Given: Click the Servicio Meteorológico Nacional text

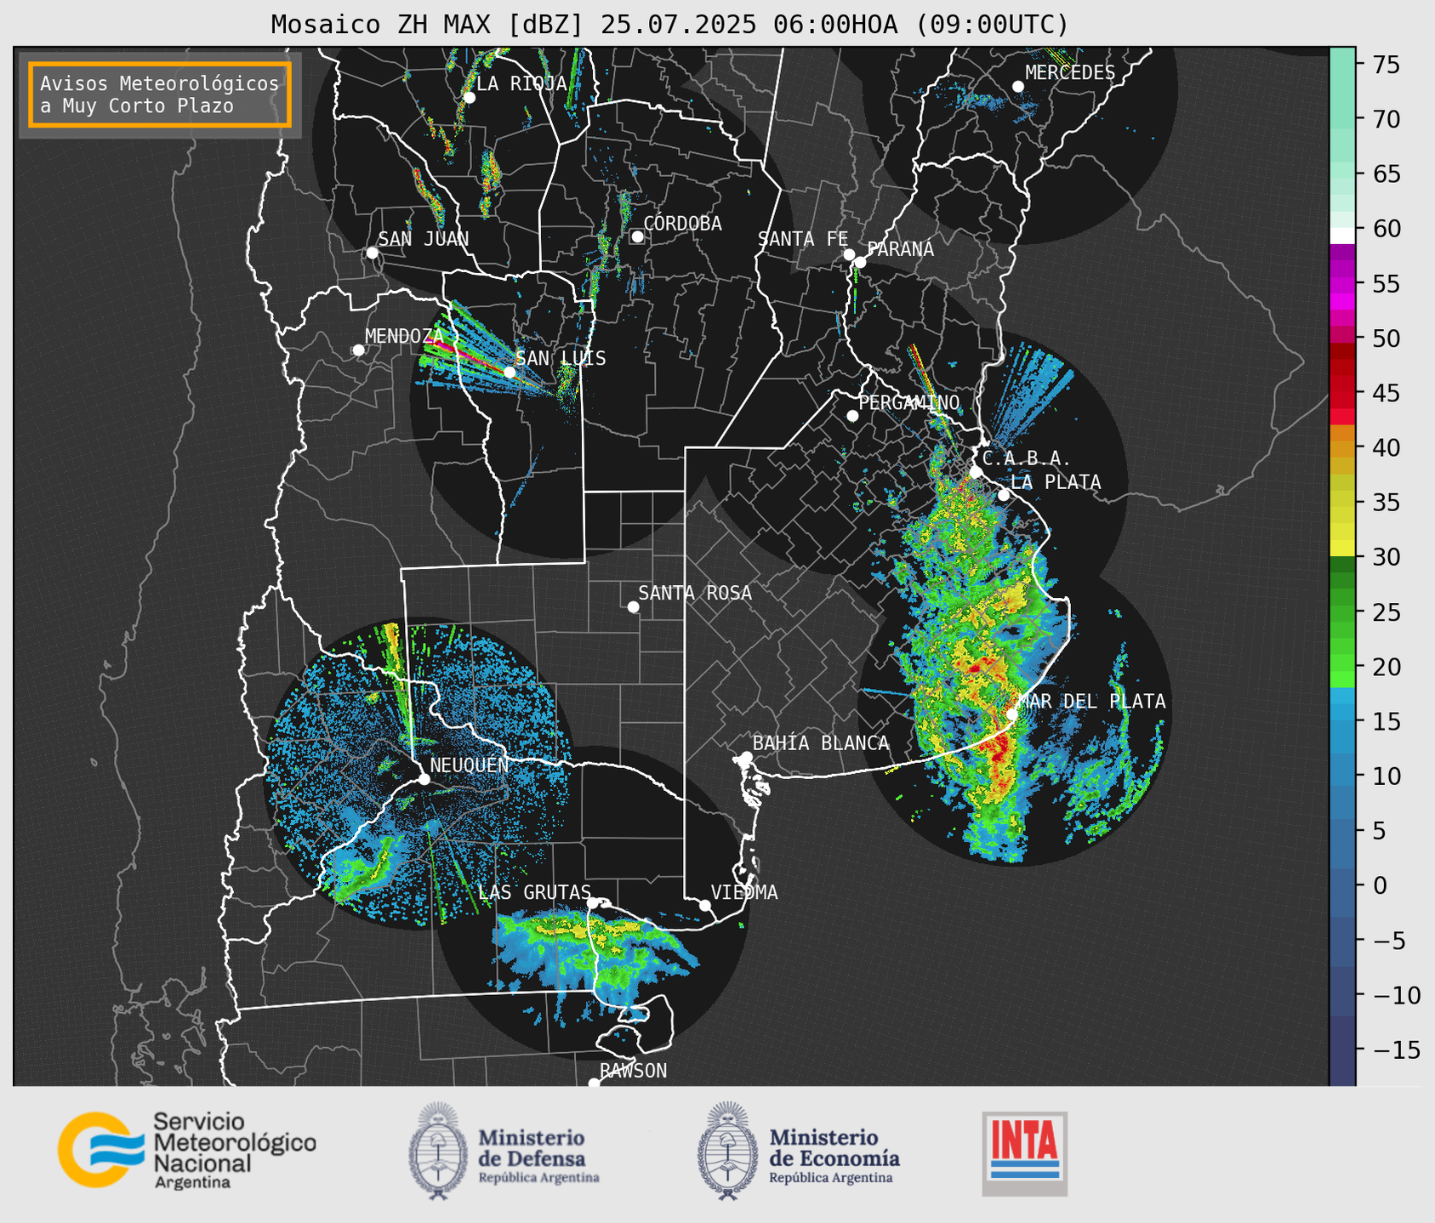Looking at the screenshot, I should (x=234, y=1149).
